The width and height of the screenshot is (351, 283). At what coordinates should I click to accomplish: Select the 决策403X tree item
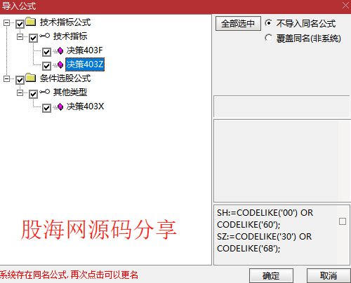85,106
